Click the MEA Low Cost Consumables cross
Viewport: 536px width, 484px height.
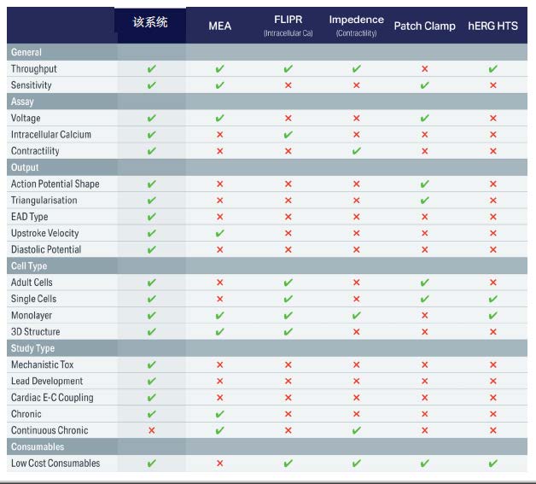219,464
